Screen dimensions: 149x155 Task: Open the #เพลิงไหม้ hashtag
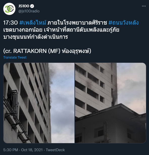tap(33, 23)
